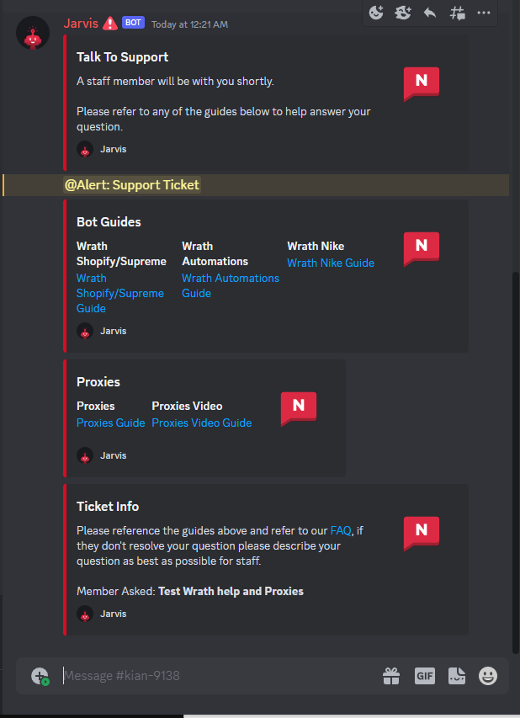The height and width of the screenshot is (718, 520).
Task: Open the emoji picker
Action: (488, 676)
